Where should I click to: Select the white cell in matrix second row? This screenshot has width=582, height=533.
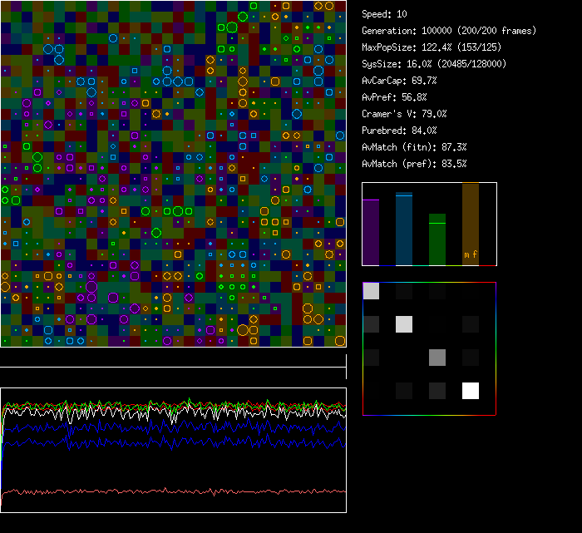pyautogui.click(x=404, y=324)
